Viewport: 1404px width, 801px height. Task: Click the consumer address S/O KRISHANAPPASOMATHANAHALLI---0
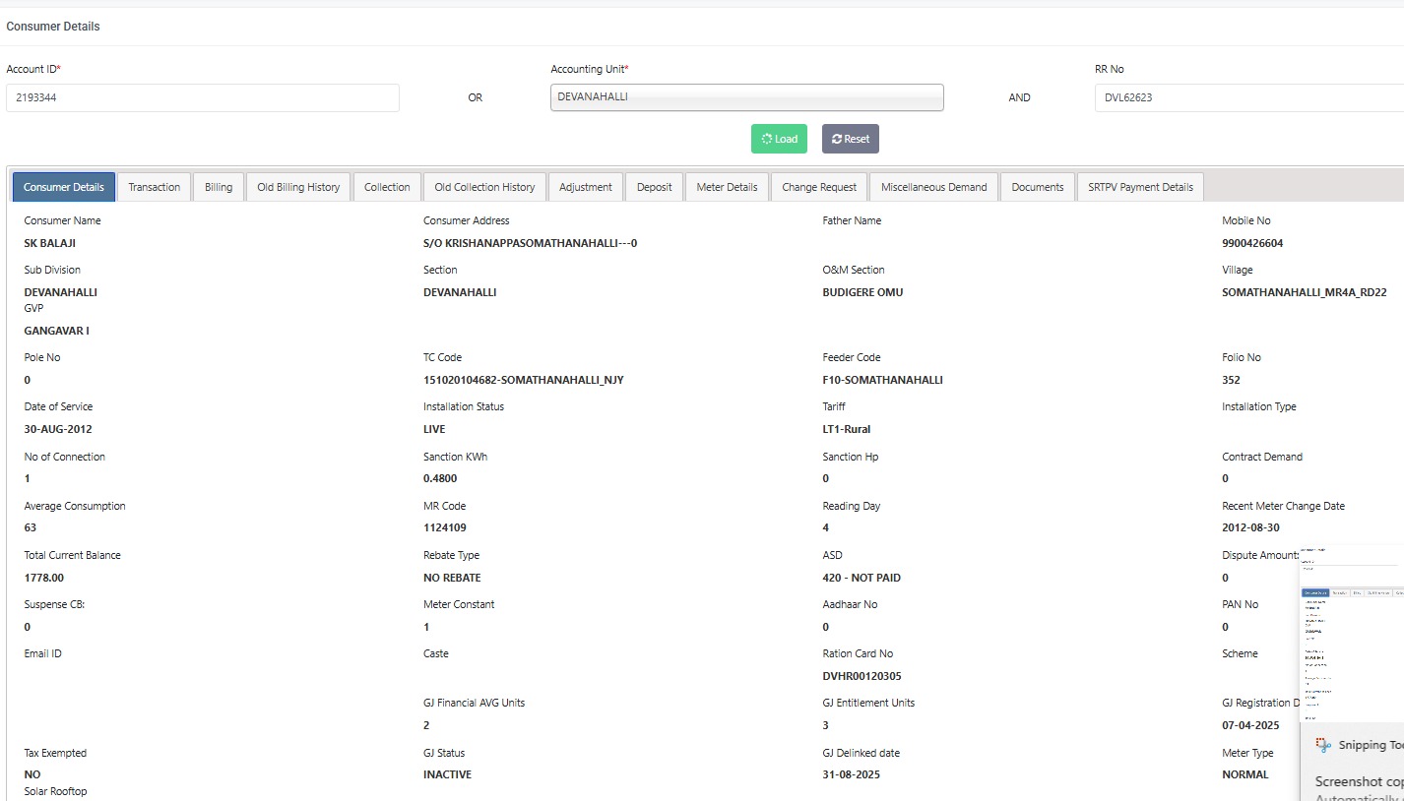(x=531, y=243)
